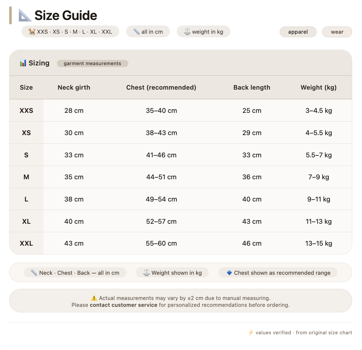Select the M size row label

click(x=26, y=177)
